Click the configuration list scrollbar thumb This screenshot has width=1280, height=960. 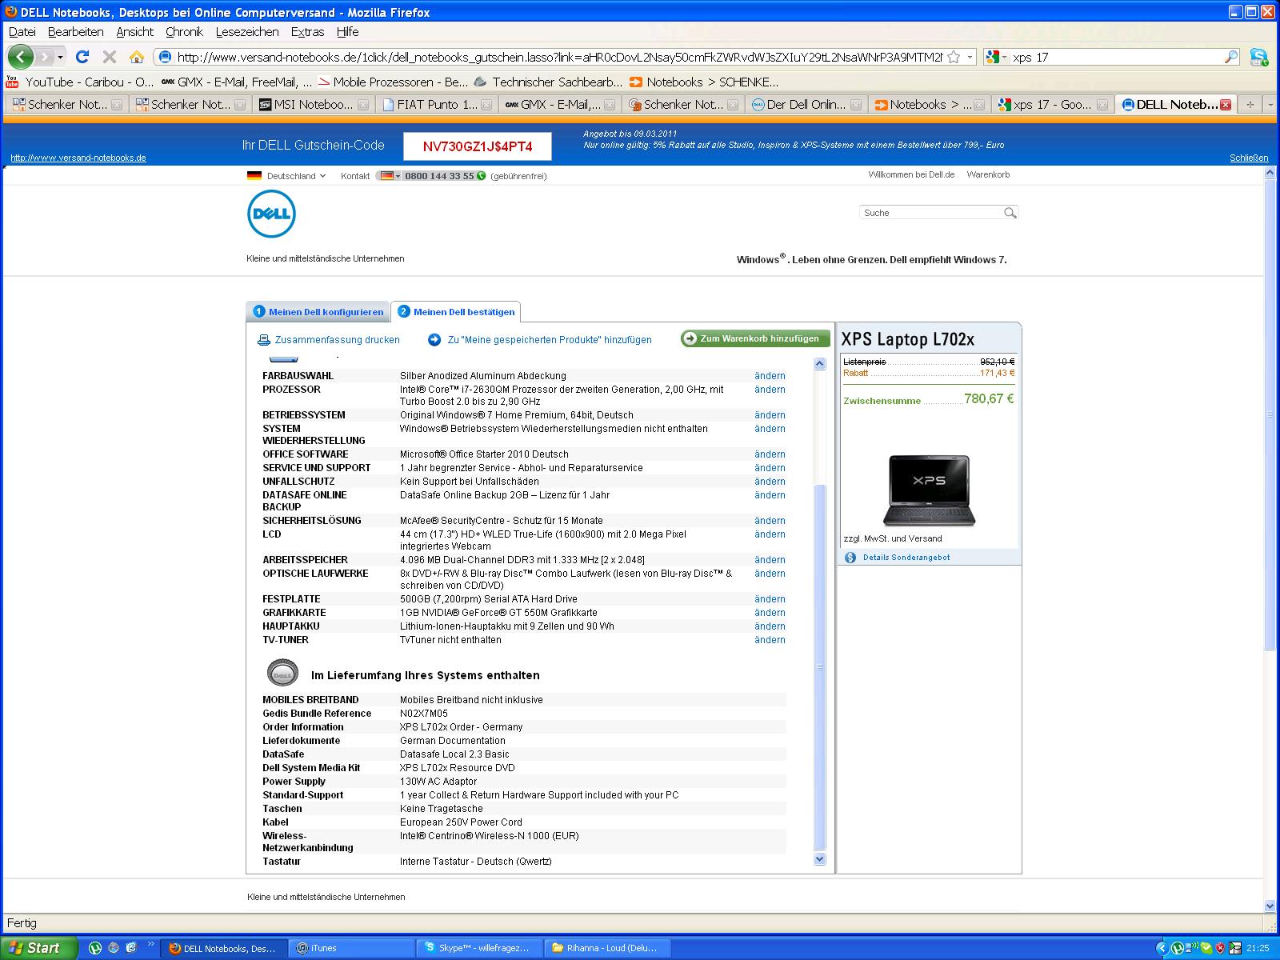click(819, 666)
